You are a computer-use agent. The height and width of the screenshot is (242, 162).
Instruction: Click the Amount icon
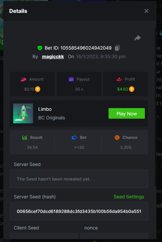(24, 79)
